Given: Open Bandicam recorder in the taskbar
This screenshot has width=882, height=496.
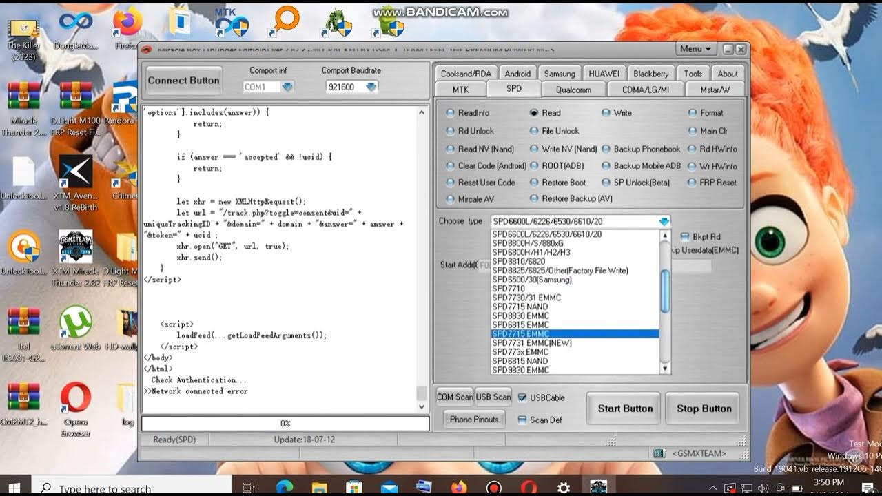Looking at the screenshot, I should point(493,487).
